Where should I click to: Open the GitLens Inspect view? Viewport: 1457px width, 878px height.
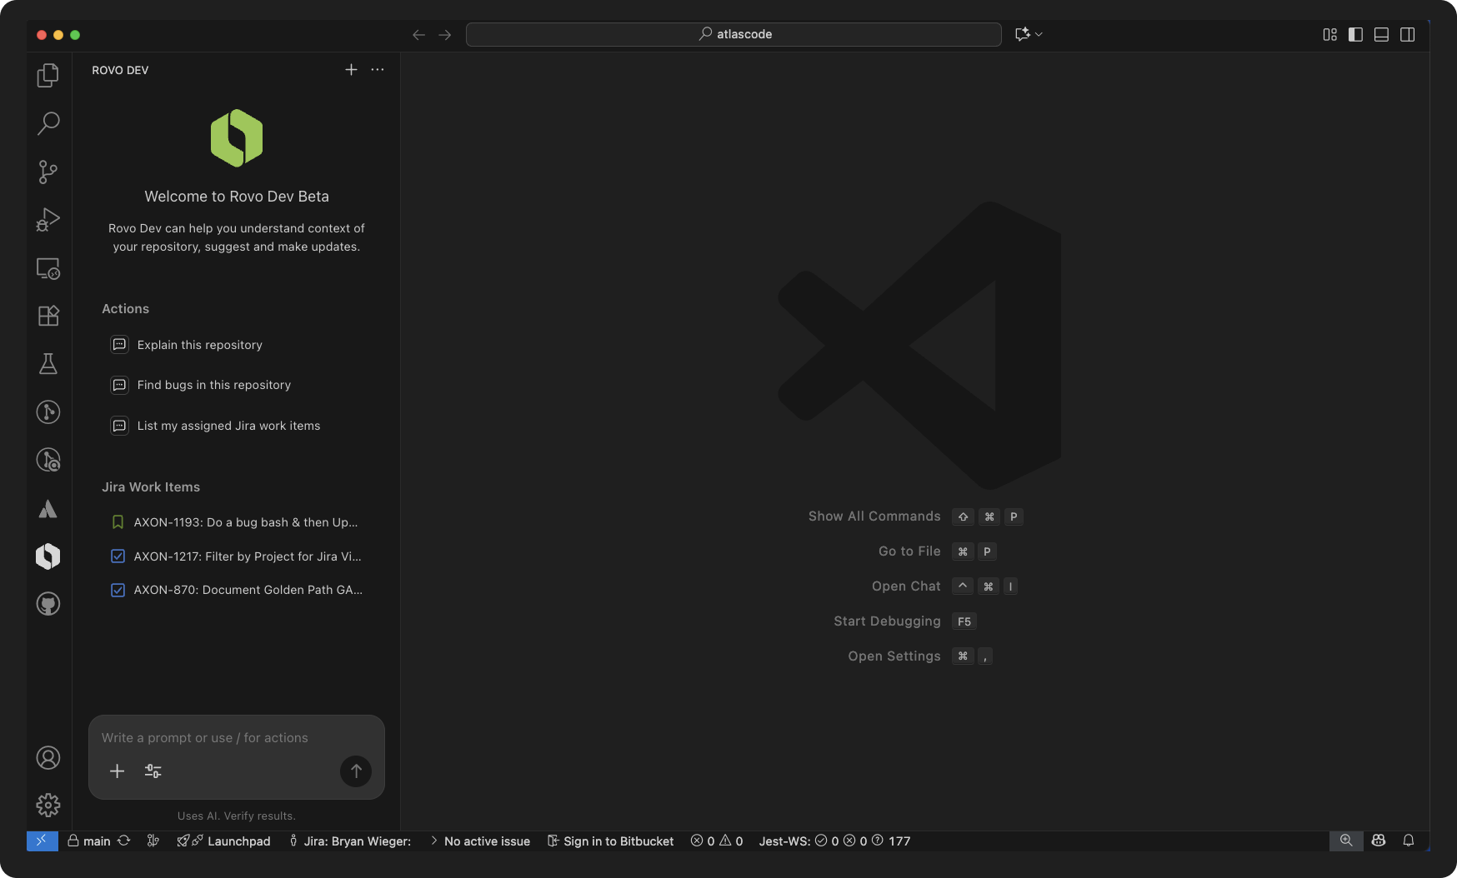(48, 460)
